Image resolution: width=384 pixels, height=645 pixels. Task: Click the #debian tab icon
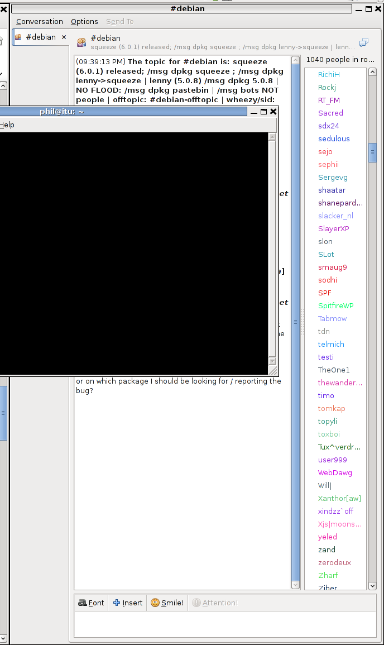click(18, 37)
